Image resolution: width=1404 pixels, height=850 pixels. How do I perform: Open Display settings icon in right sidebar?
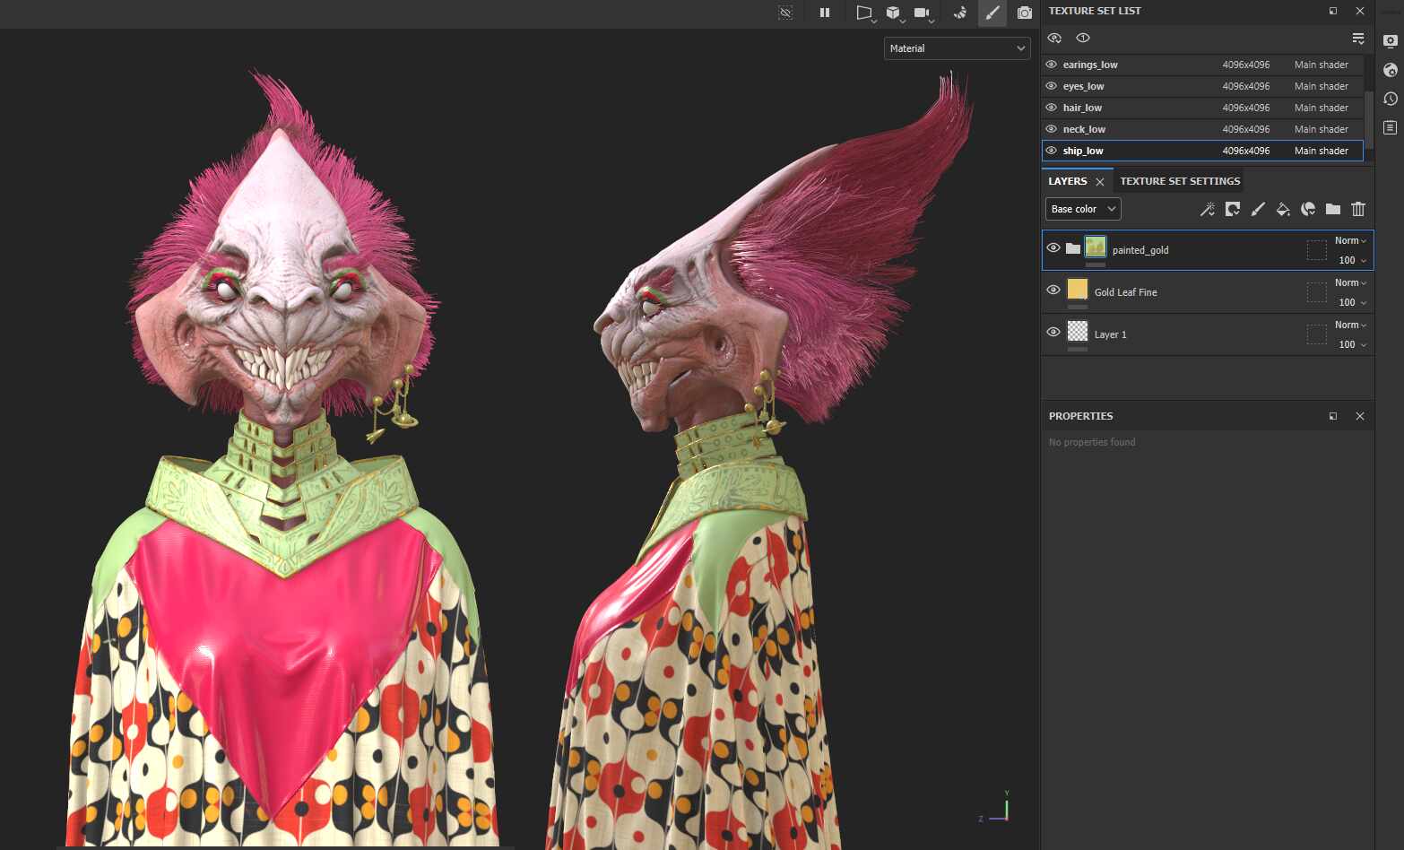(x=1391, y=40)
